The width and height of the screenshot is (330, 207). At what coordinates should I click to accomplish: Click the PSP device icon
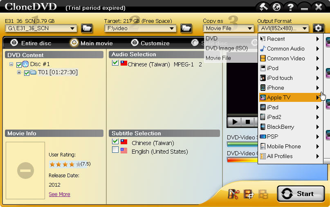click(x=263, y=137)
